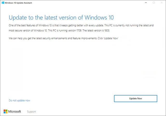Click the sentence 'We can help you get'
Screen dimensions: 166x116
pos(64,38)
